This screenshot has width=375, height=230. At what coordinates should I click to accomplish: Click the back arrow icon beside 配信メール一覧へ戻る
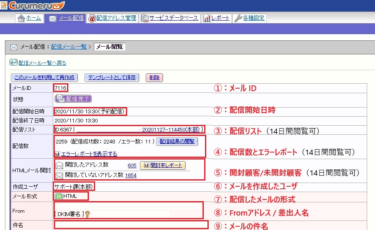pyautogui.click(x=13, y=63)
